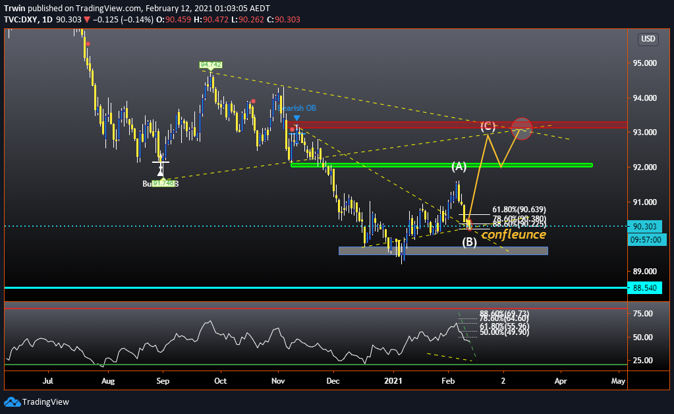Click the Feb label on time axis
Screen dimensions: 674x414
pos(448,381)
